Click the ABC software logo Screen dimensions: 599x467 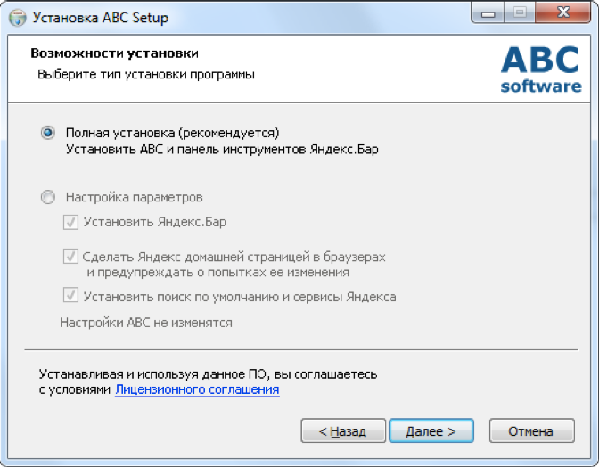coord(540,69)
